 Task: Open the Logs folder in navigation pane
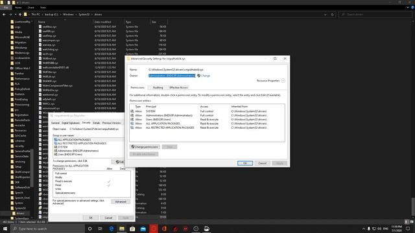[18, 27]
